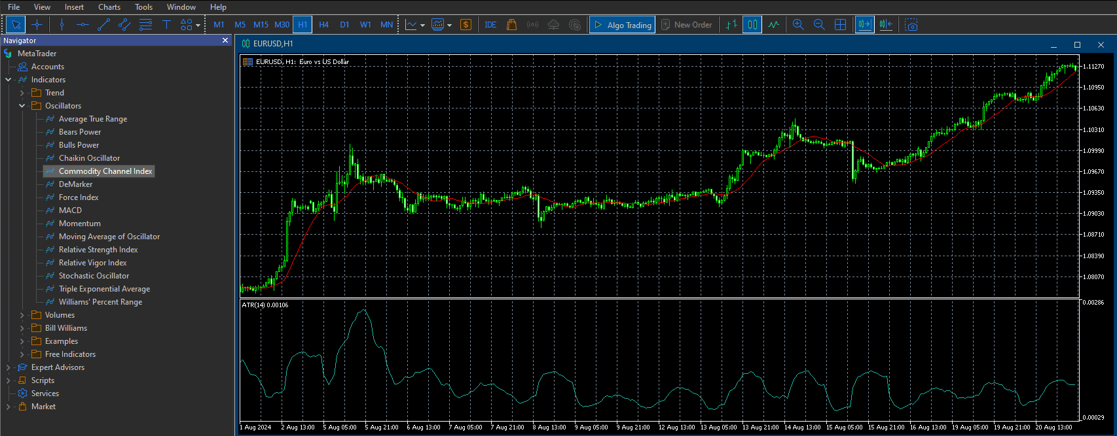Select Average True Range indicator

point(93,119)
